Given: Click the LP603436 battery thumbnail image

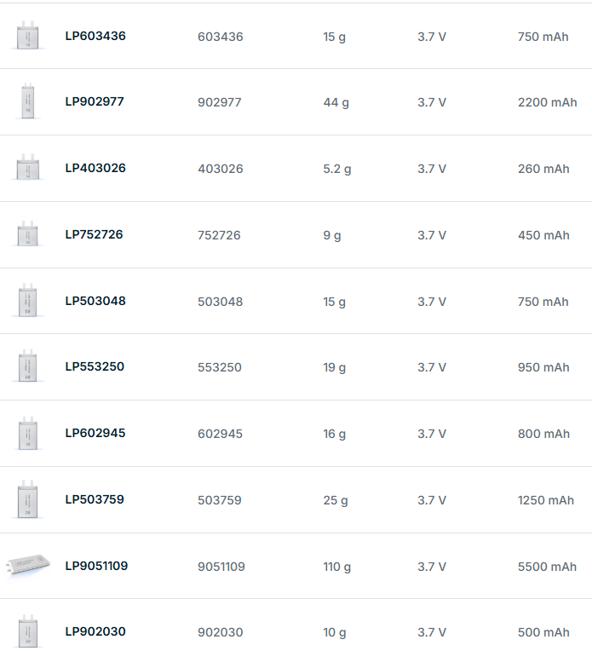Looking at the screenshot, I should tap(27, 36).
